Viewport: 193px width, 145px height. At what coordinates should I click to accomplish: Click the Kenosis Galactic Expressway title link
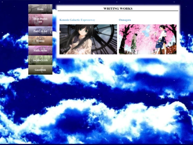click(77, 20)
